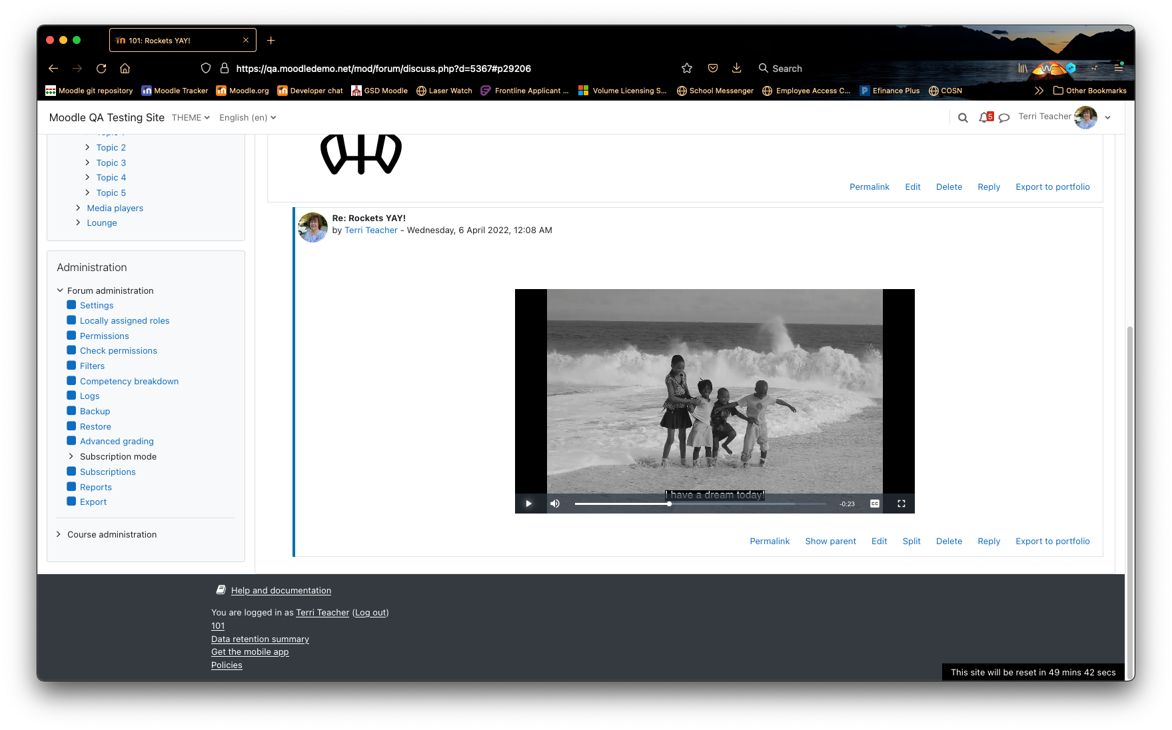Open Data retention summary
The height and width of the screenshot is (730, 1172).
click(x=260, y=639)
